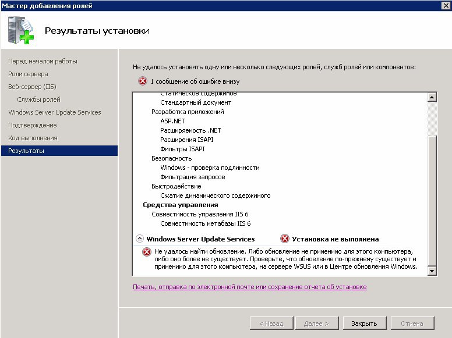Click the 'Далее >' button
Image resolution: width=452 pixels, height=338 pixels.
click(x=317, y=323)
